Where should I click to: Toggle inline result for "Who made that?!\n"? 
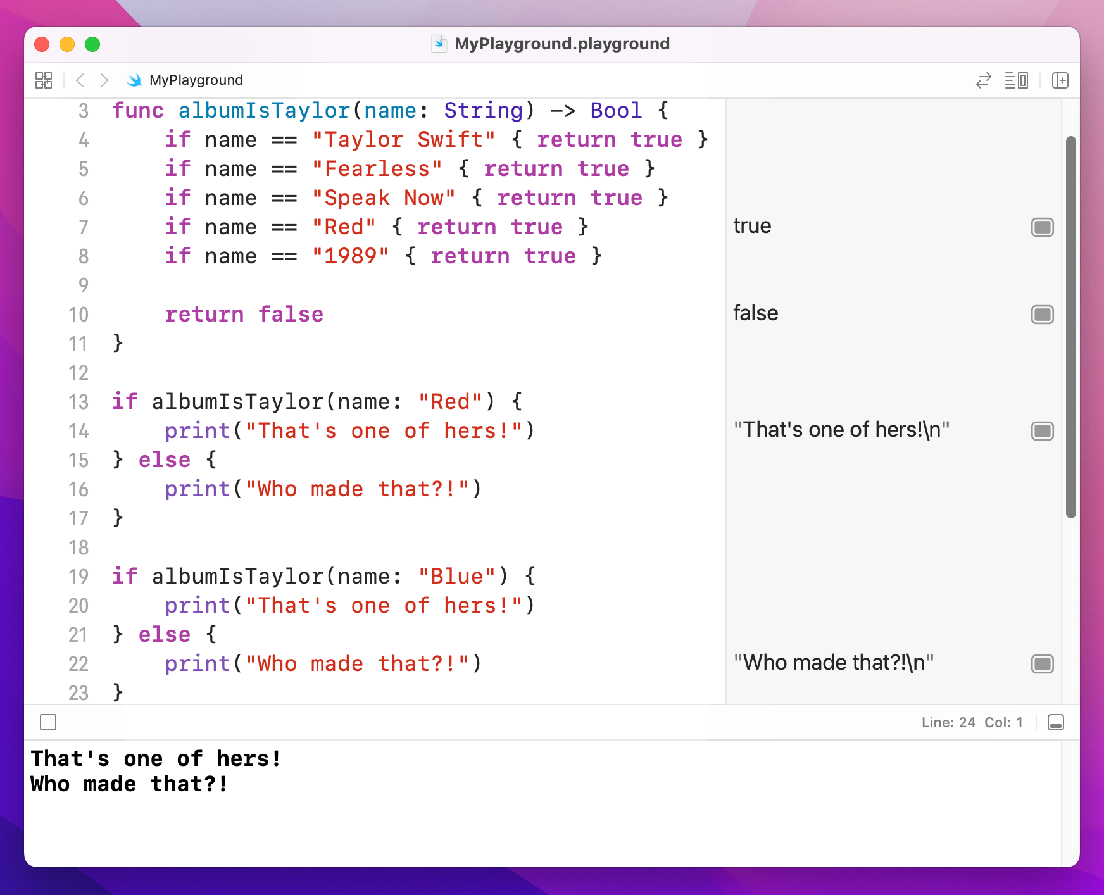[x=1041, y=664]
